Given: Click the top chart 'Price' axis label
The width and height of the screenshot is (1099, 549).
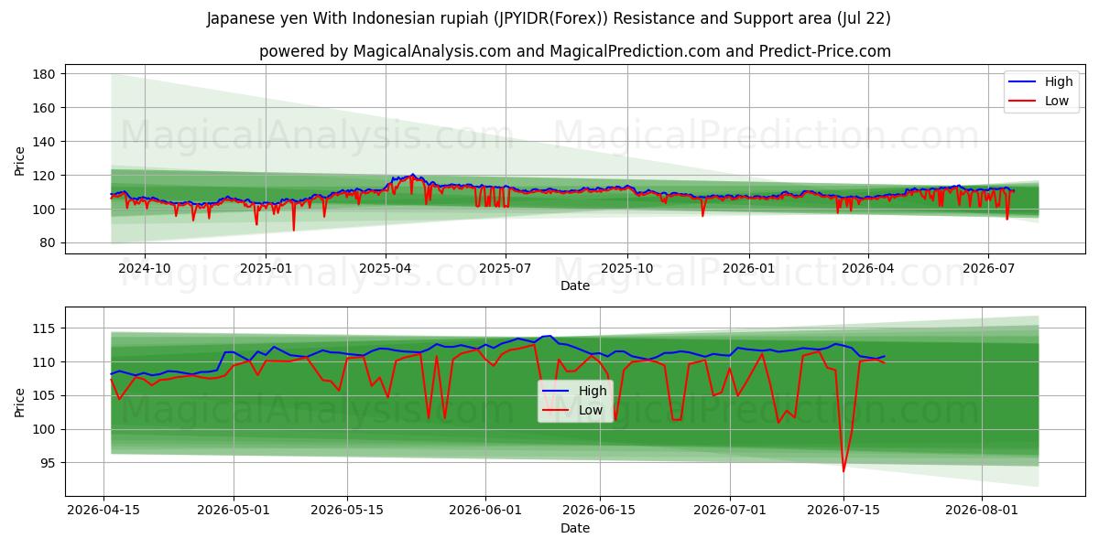Looking at the screenshot, I should (20, 159).
